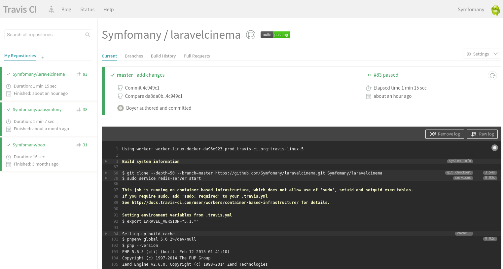The width and height of the screenshot is (503, 269).
Task: Click log line number 87
Action: pyautogui.click(x=116, y=190)
